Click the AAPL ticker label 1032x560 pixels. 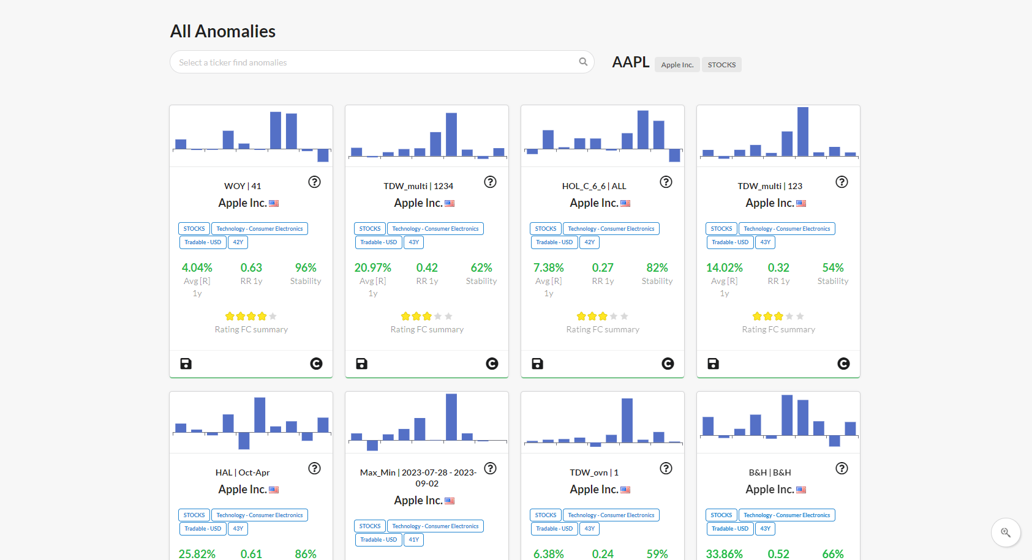[631, 62]
